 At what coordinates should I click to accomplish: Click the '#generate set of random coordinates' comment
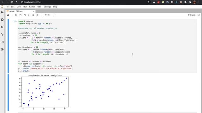(38, 28)
